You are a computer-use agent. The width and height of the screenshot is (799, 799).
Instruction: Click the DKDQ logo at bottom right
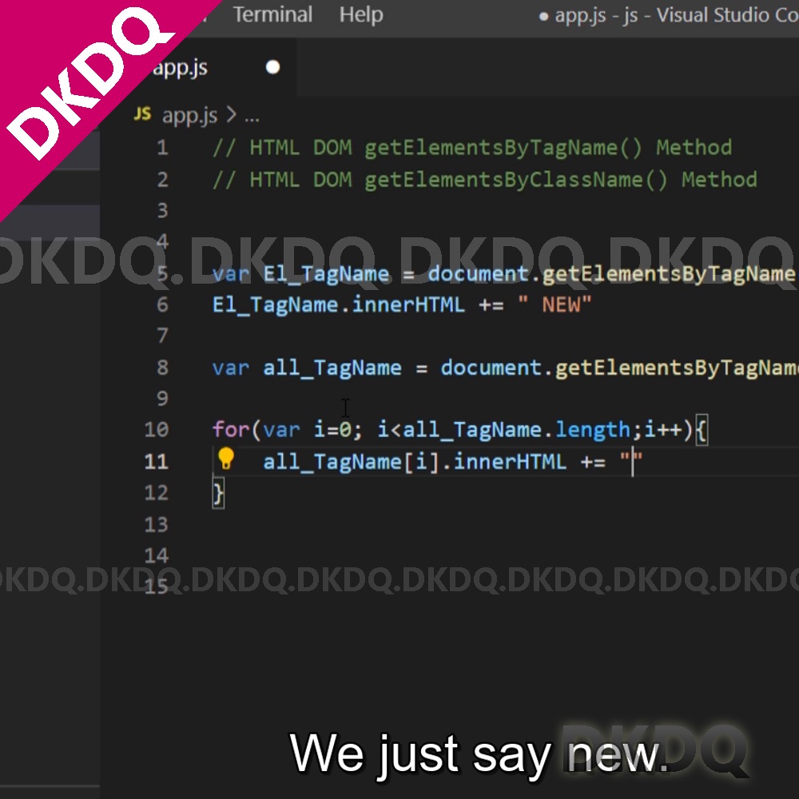657,751
